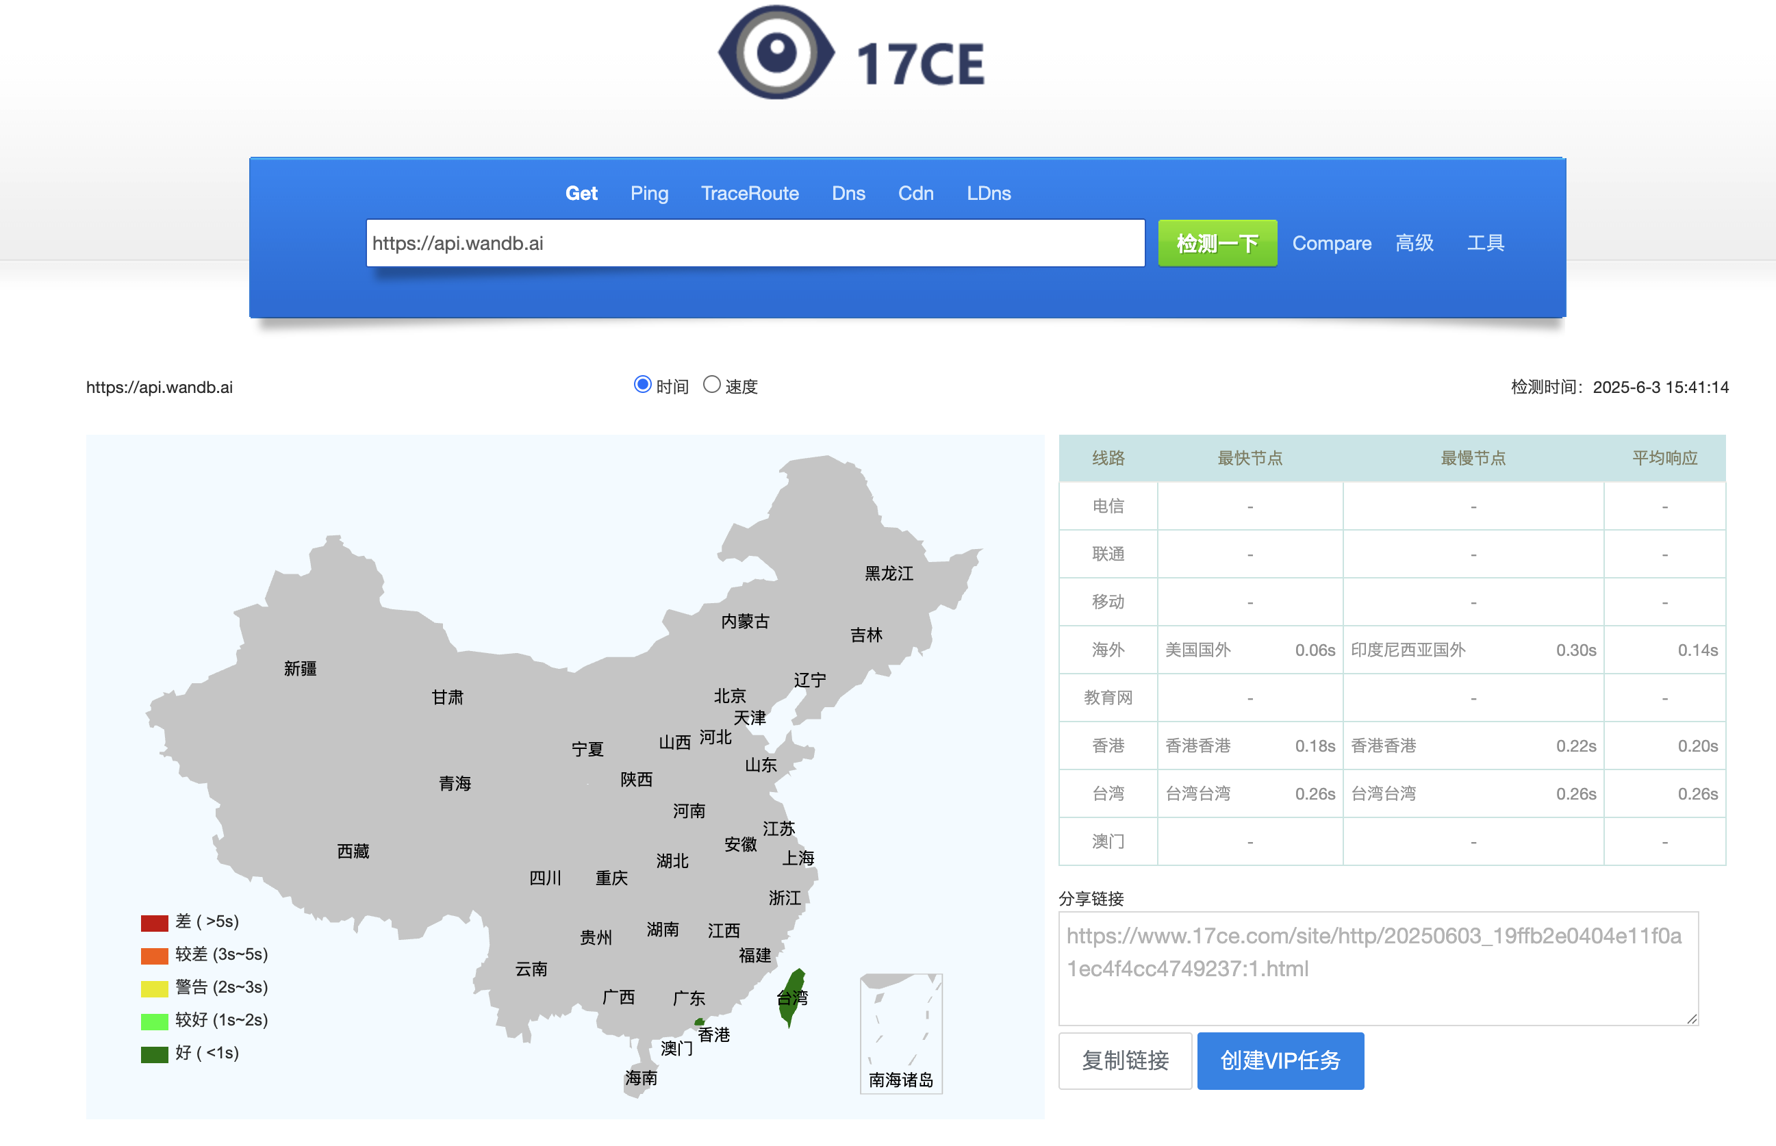Open the Compare link
The width and height of the screenshot is (1776, 1146).
[1331, 243]
